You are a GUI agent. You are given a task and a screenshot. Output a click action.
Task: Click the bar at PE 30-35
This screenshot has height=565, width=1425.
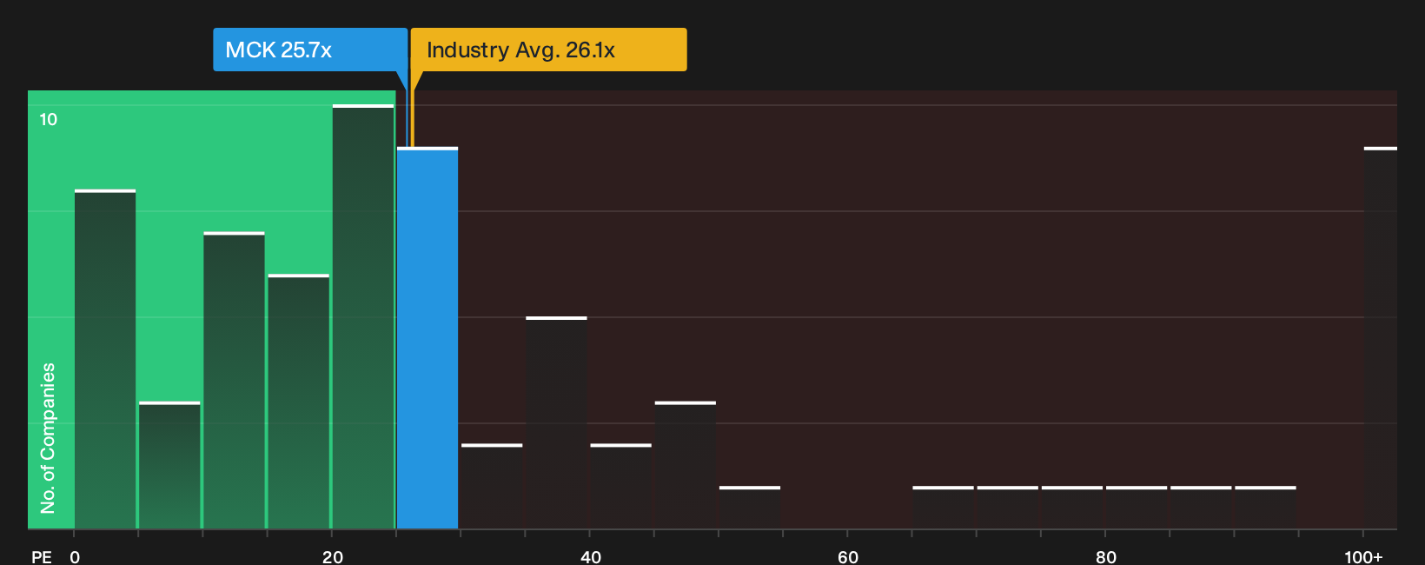click(492, 486)
